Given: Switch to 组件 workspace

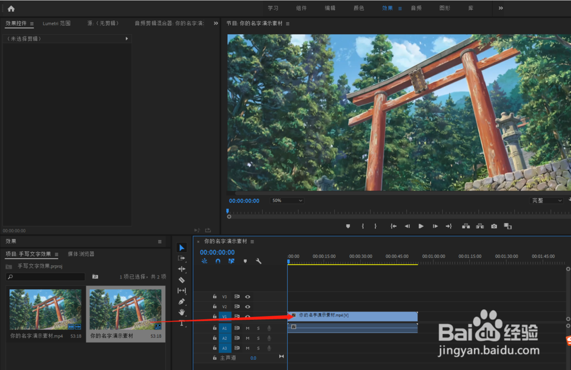Looking at the screenshot, I should [301, 8].
